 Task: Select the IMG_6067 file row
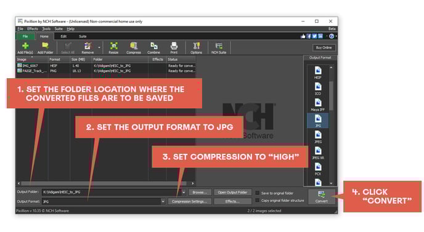pos(106,66)
